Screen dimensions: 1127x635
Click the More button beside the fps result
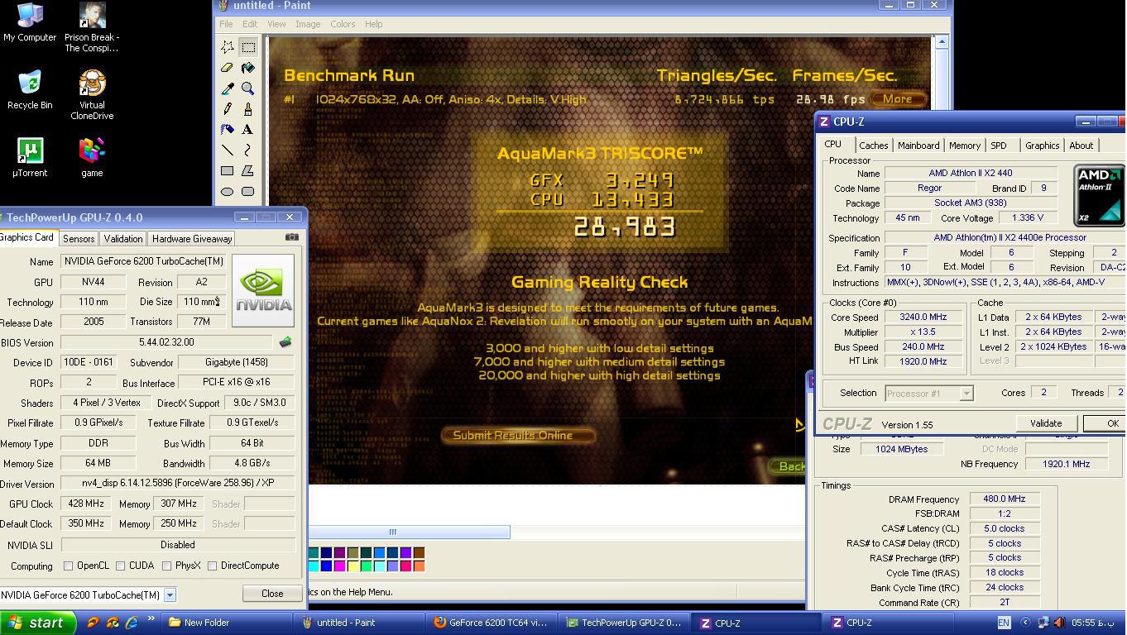pos(897,99)
